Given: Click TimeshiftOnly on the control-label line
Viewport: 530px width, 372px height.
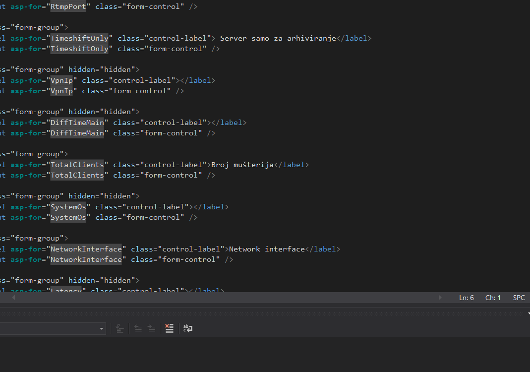Looking at the screenshot, I should tap(79, 38).
